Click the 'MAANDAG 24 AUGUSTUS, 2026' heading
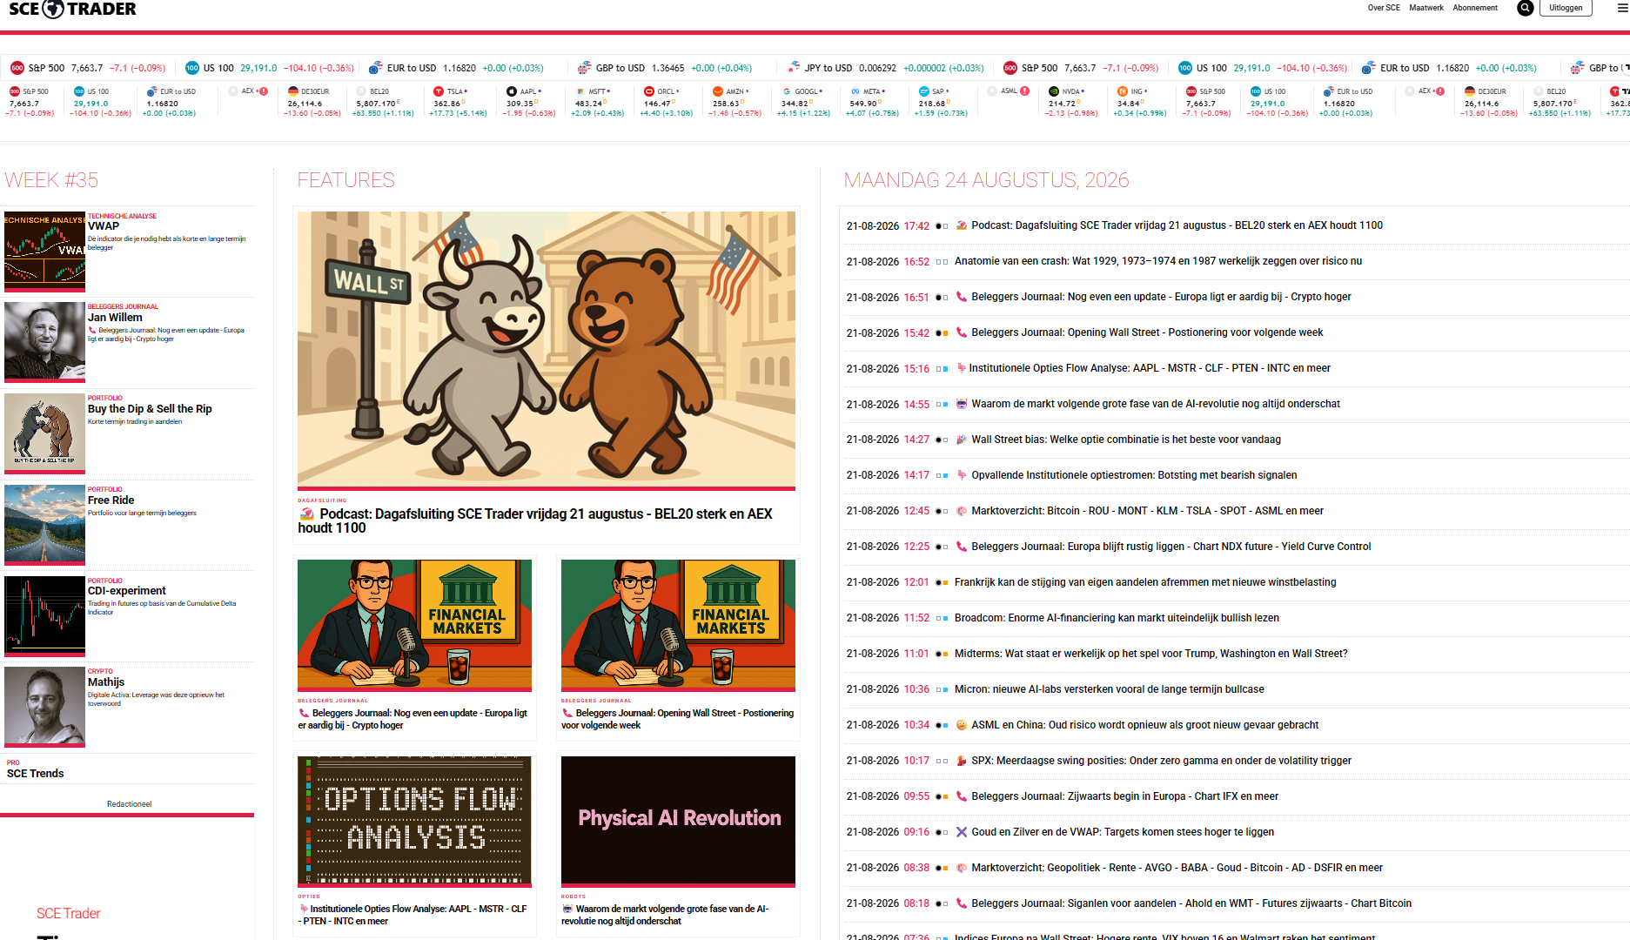This screenshot has width=1630, height=940. pyautogui.click(x=986, y=180)
